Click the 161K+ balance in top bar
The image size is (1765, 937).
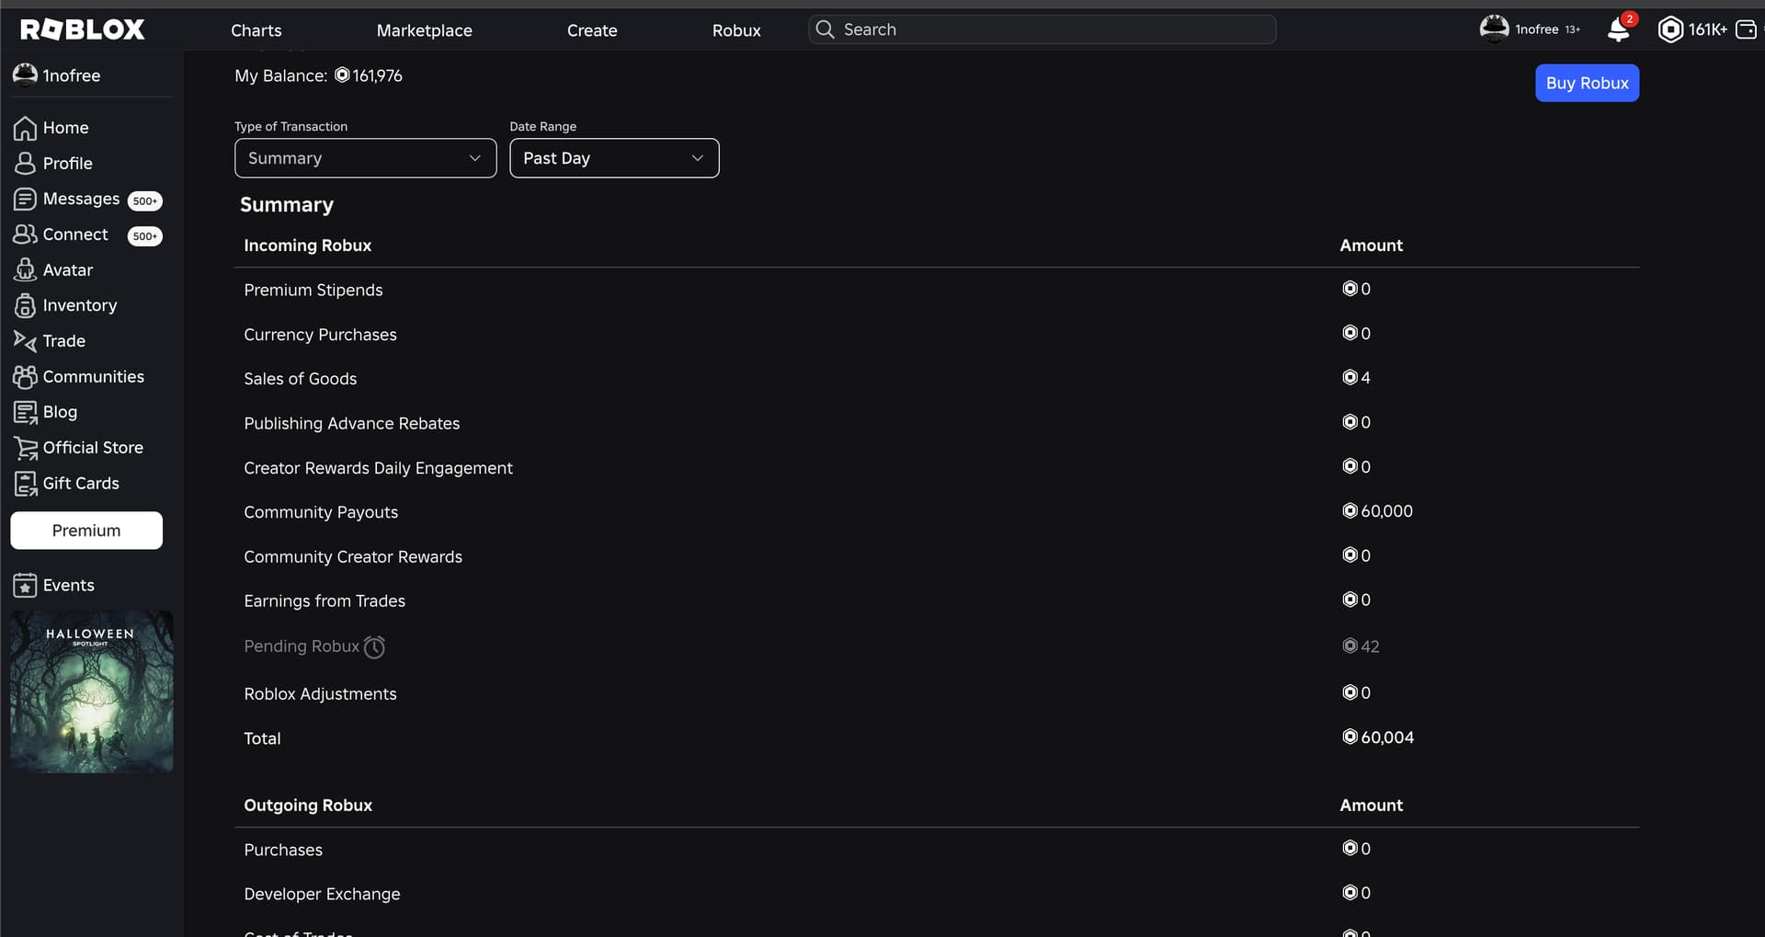tap(1707, 29)
